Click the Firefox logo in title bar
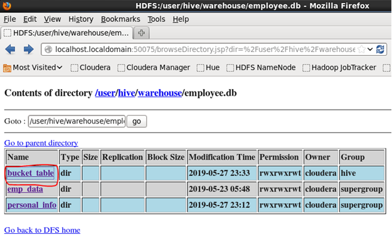Screen dimensions: 392x235 point(7,5)
